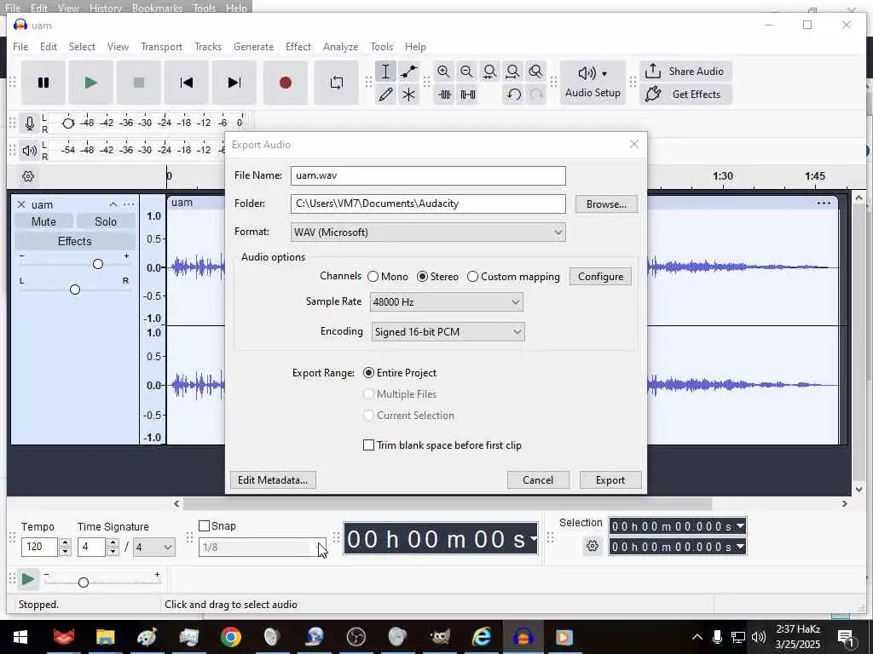The height and width of the screenshot is (654, 873).
Task: Click the Zoom Toggle icon
Action: point(535,72)
